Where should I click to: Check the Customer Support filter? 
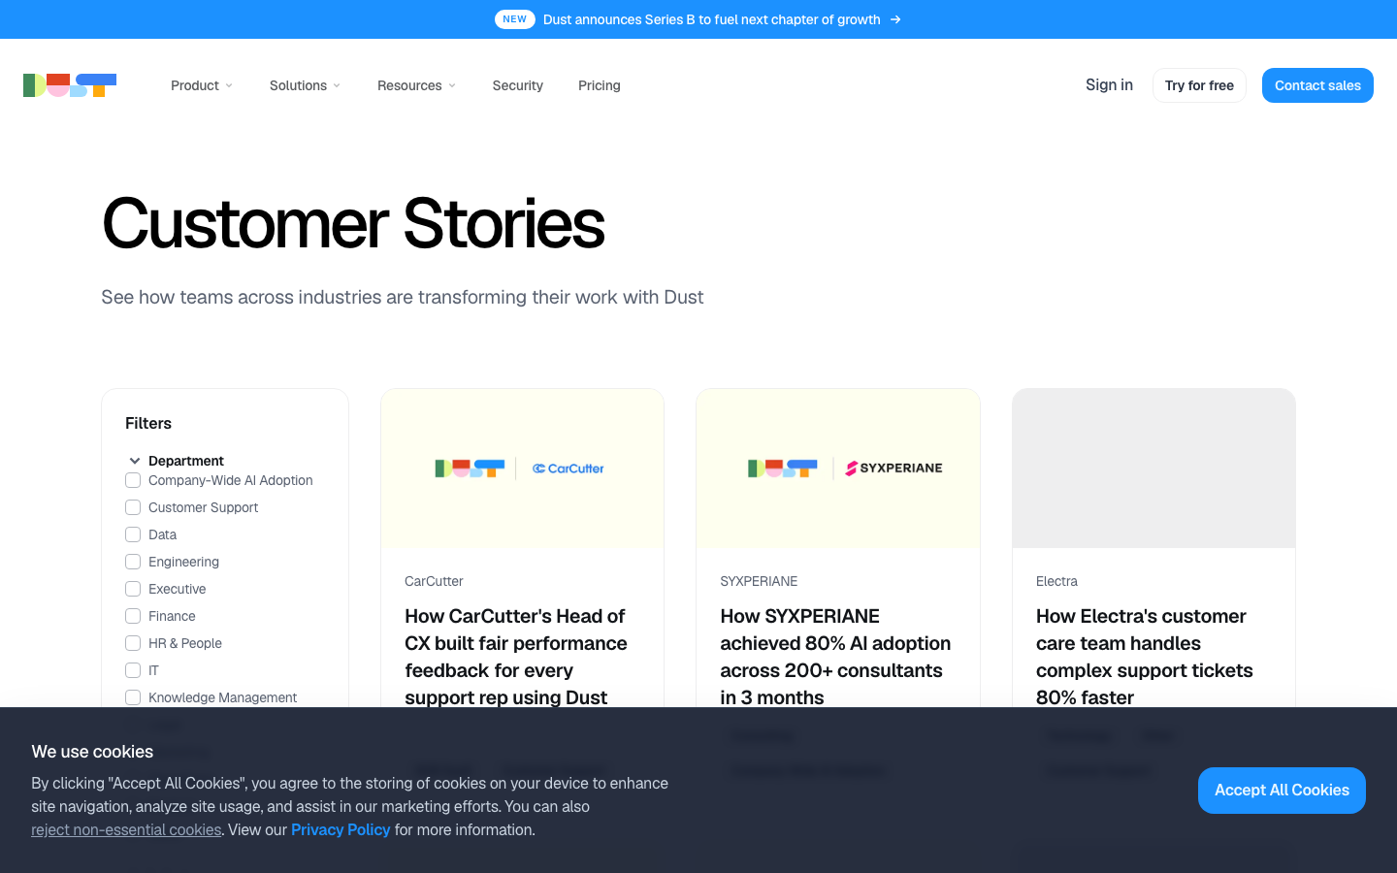pyautogui.click(x=133, y=507)
